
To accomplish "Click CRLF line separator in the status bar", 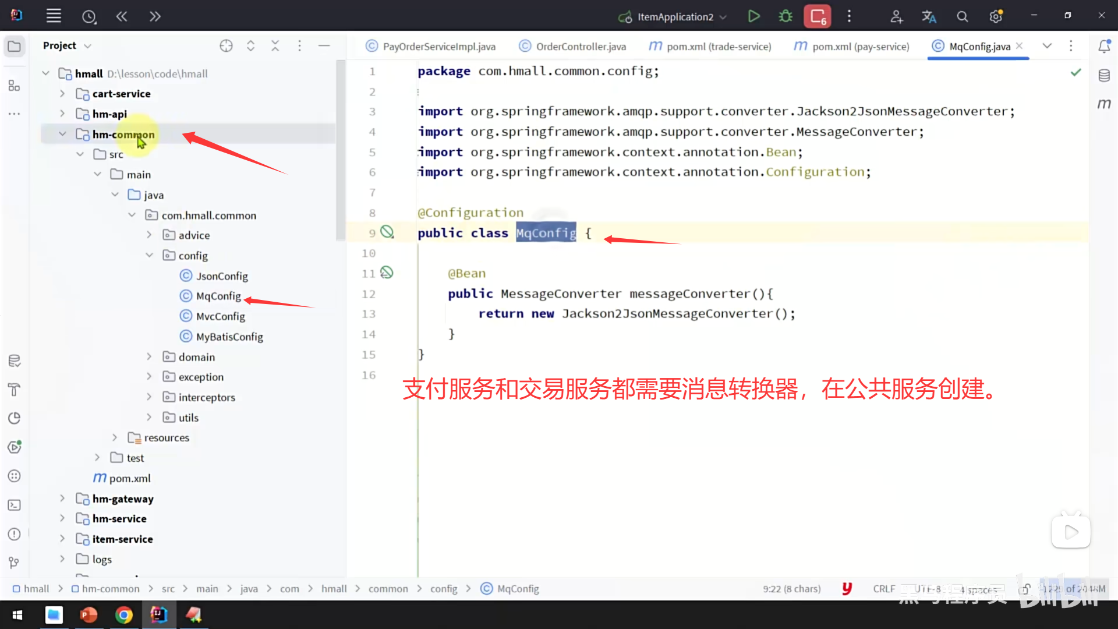I will pos(883,589).
